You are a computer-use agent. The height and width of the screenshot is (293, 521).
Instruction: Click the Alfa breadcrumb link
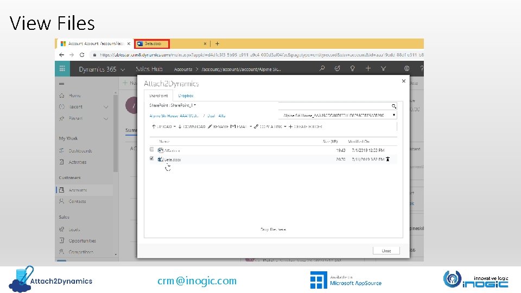coord(222,116)
